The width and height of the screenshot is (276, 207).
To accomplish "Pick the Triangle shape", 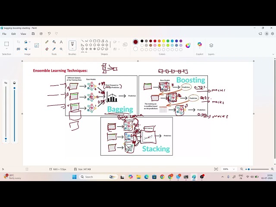I will 107,41.
